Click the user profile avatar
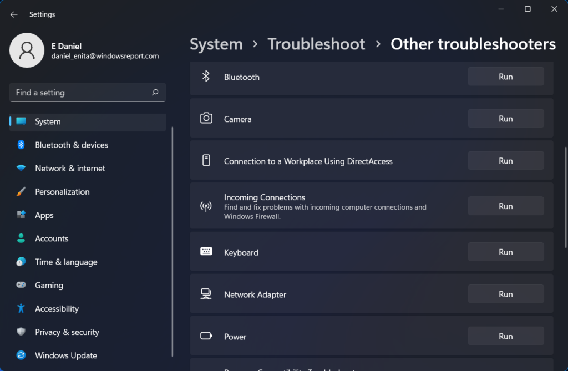This screenshot has width=568, height=371. coord(27,50)
